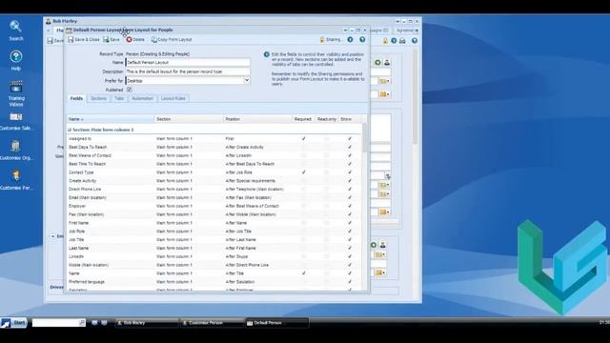610x343 pixels.
Task: Select the Fields tab
Action: [76, 98]
